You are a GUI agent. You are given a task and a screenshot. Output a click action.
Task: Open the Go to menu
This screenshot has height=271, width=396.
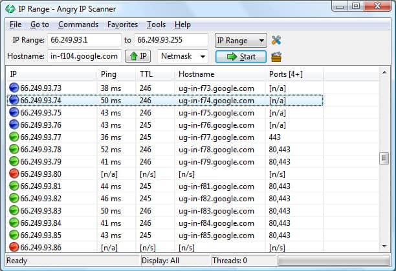coord(39,25)
